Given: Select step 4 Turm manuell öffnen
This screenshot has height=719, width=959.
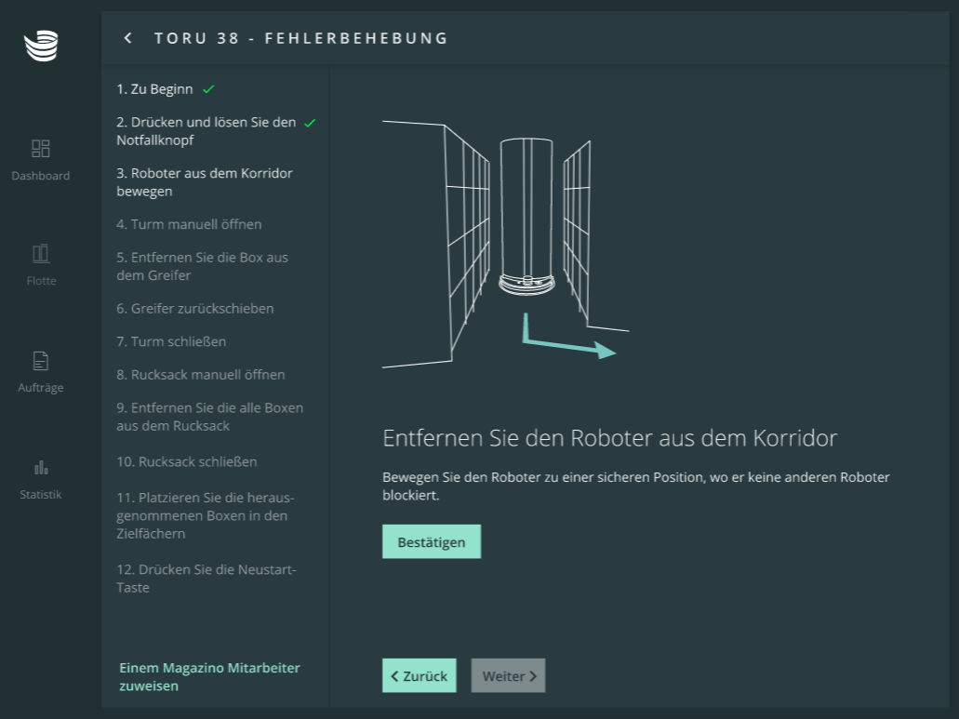Looking at the screenshot, I should [189, 224].
